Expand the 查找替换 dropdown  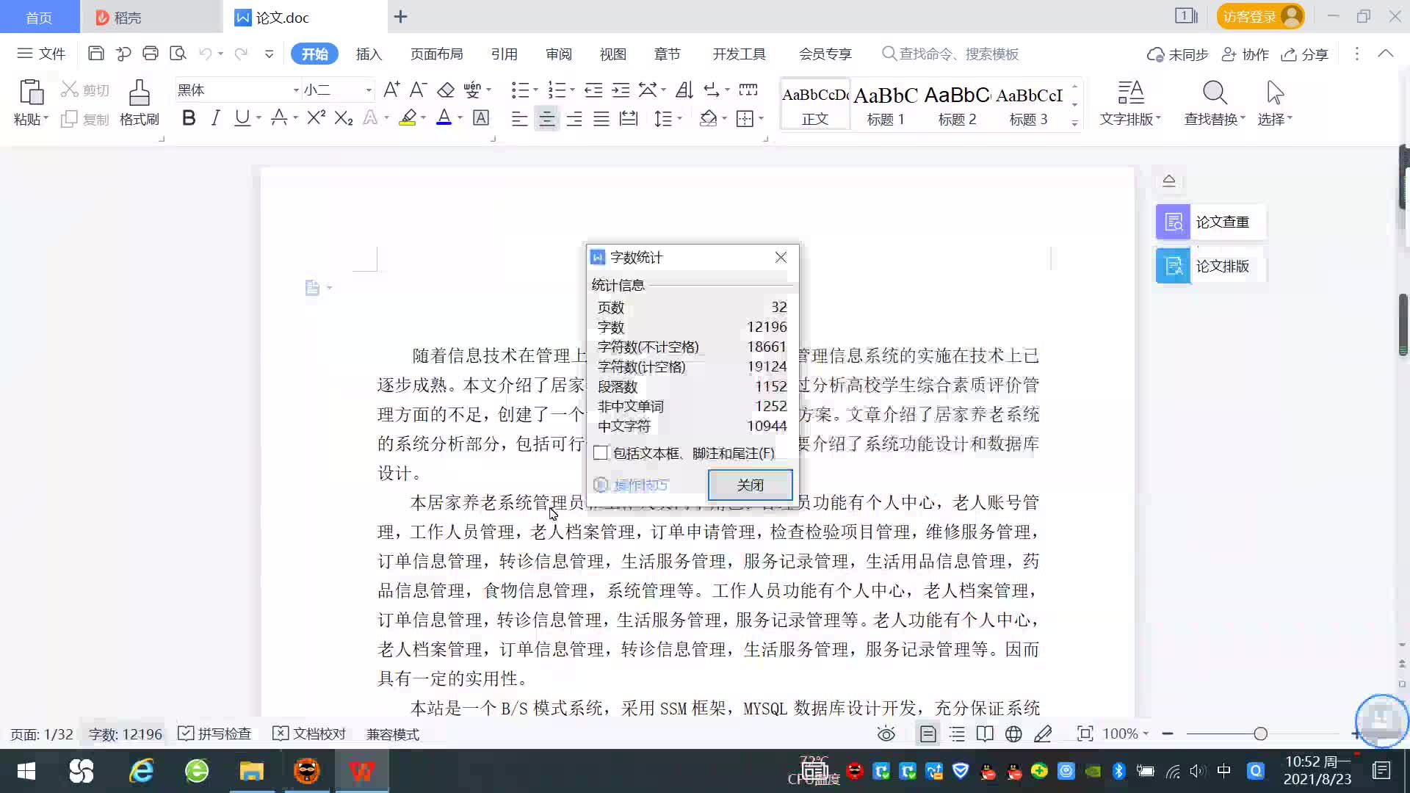tap(1243, 119)
